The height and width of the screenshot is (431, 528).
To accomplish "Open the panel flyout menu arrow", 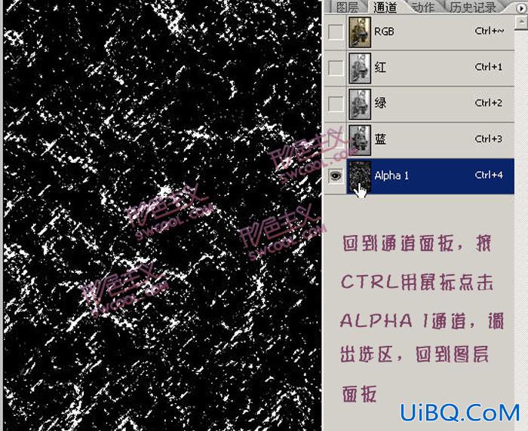I will pyautogui.click(x=521, y=8).
